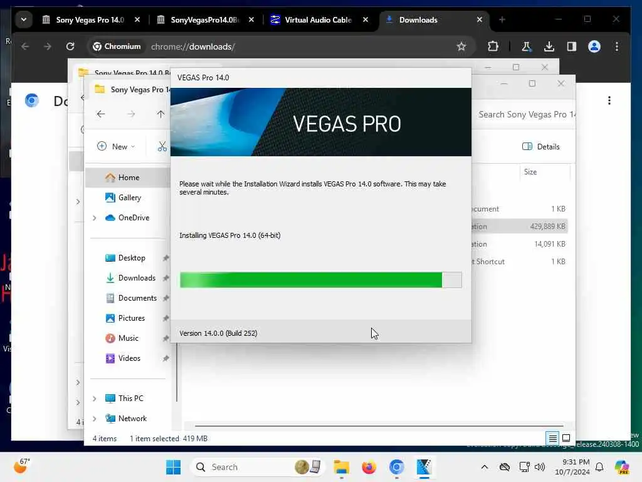Image resolution: width=642 pixels, height=482 pixels.
Task: Open File Explorer from the taskbar
Action: (x=341, y=467)
